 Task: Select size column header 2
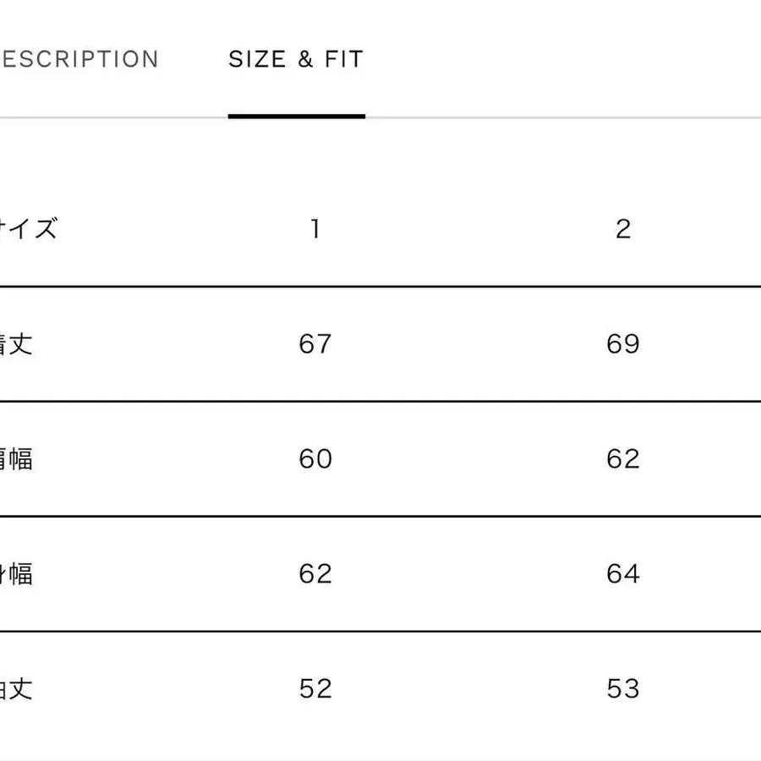(x=623, y=229)
